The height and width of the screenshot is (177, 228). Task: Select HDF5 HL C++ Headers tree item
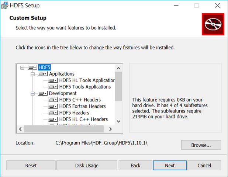coord(83,119)
